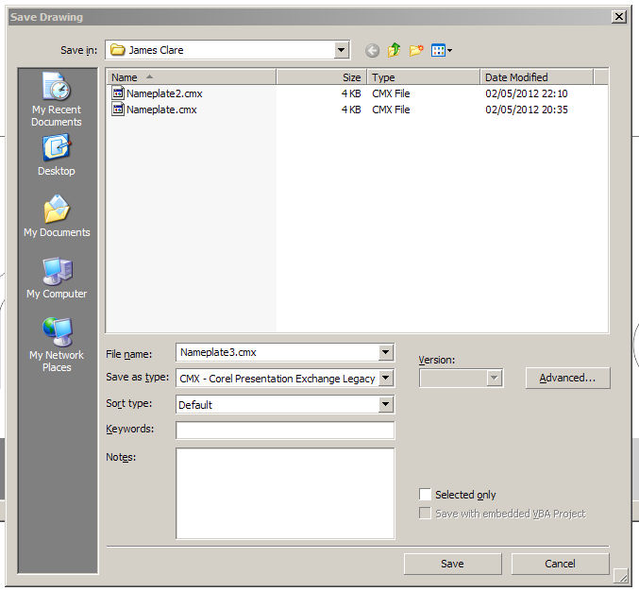Open the My Documents folder shortcut
The height and width of the screenshot is (591, 639).
[57, 216]
